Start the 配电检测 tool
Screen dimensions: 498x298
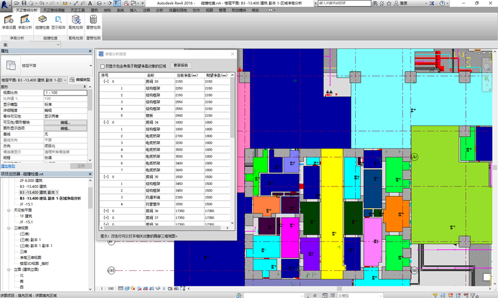click(76, 22)
